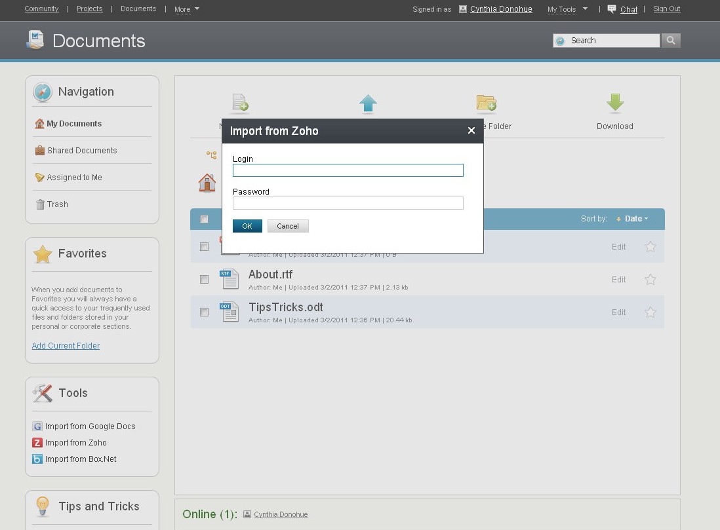
Task: Close the Import from Zoho dialog
Action: coord(471,131)
